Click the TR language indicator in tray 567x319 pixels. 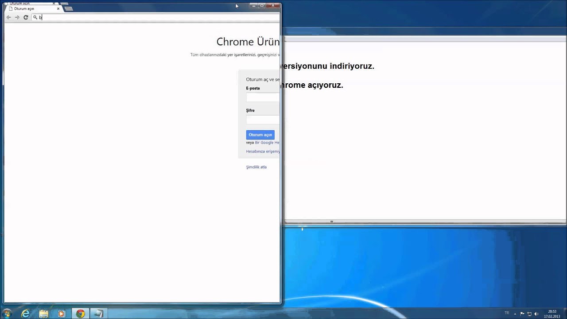507,313
